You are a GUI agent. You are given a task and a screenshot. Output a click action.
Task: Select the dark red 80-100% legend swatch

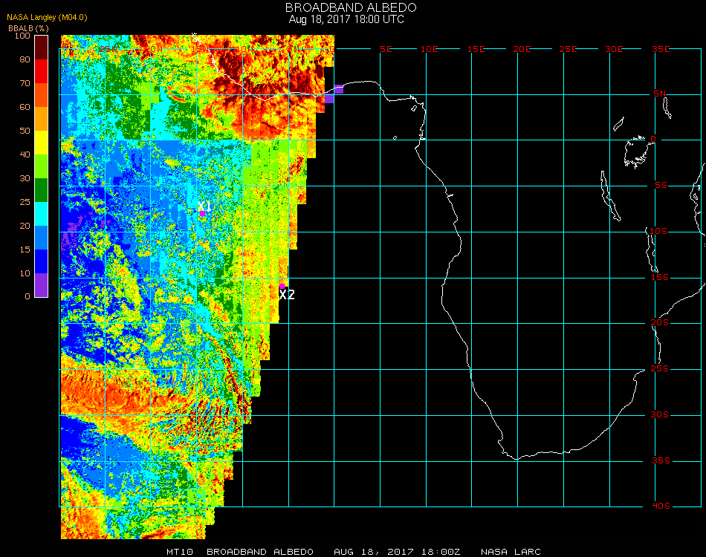(x=42, y=48)
